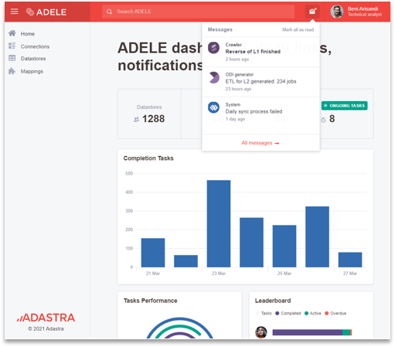Click the Crawler message avatar icon
Image resolution: width=395 pixels, height=347 pixels.
tap(213, 48)
